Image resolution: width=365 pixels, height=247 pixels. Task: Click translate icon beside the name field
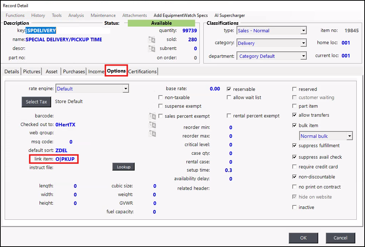coord(152,39)
